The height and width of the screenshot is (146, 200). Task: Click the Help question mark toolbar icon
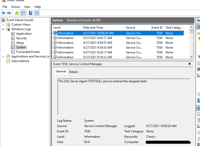(x=30, y=13)
